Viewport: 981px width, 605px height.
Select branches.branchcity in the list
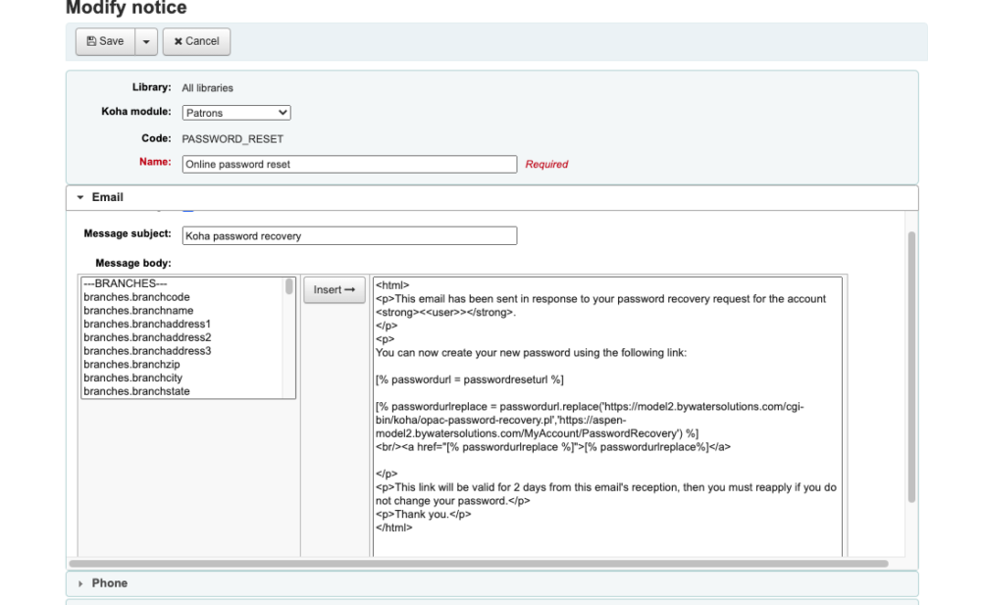click(x=132, y=378)
